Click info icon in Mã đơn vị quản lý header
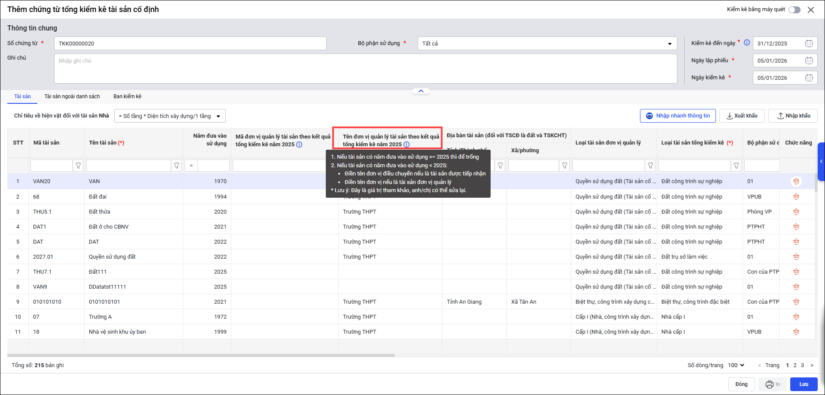The image size is (825, 395). (299, 145)
